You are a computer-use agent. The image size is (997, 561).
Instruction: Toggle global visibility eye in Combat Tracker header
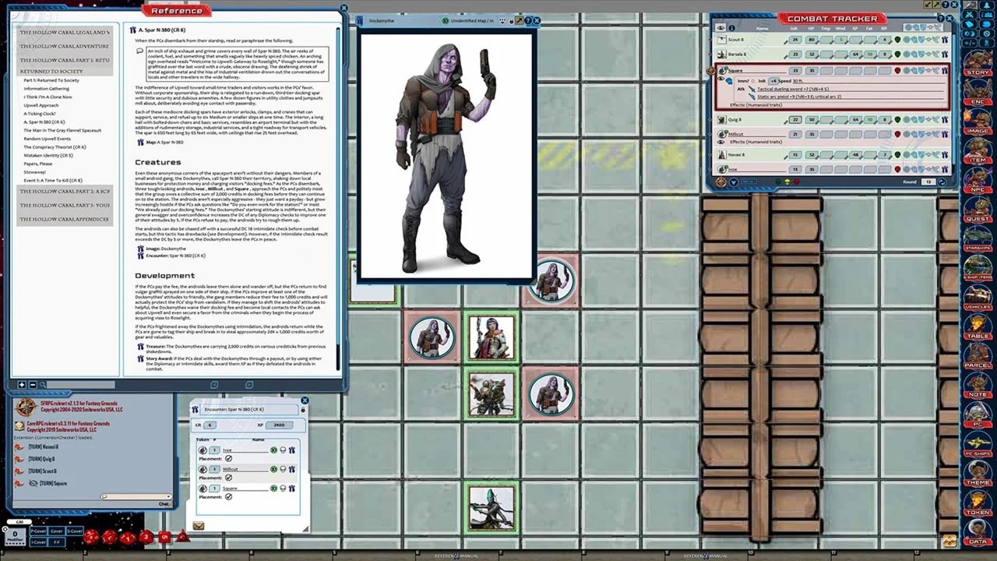pos(720,28)
